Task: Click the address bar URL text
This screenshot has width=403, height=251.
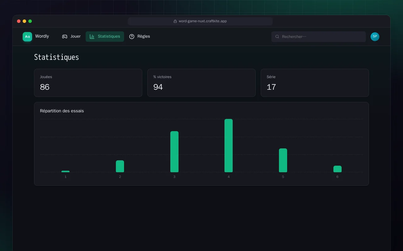Action: point(203,21)
